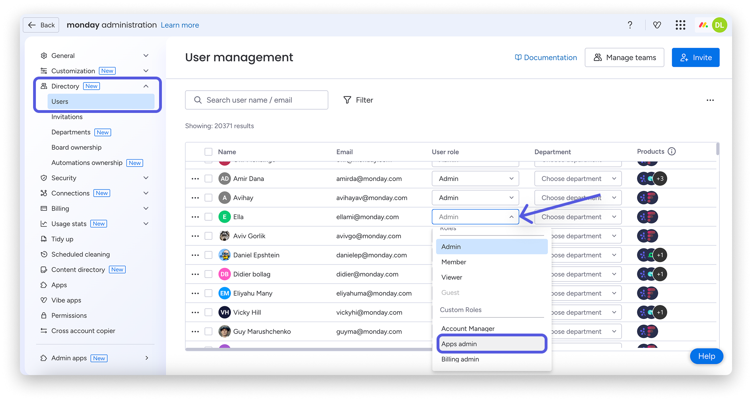Select the checkbox for Avihay
This screenshot has height=401, width=752.
[209, 198]
